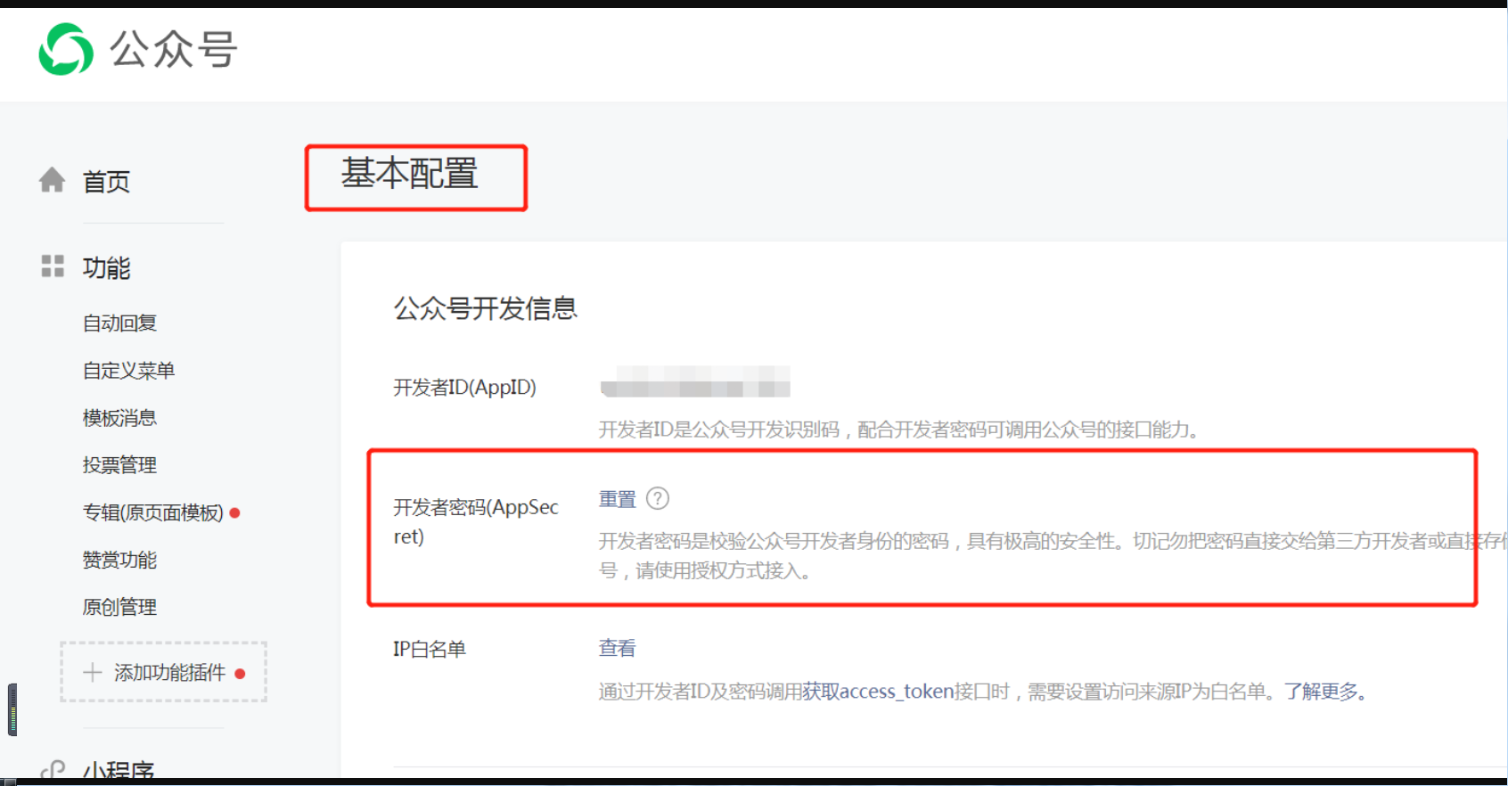Click the 添加功能插件 dashed button
This screenshot has height=786, width=1508.
(164, 672)
